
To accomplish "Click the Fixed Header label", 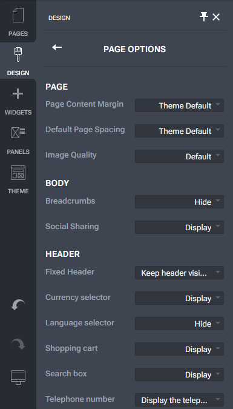I will [x=70, y=272].
